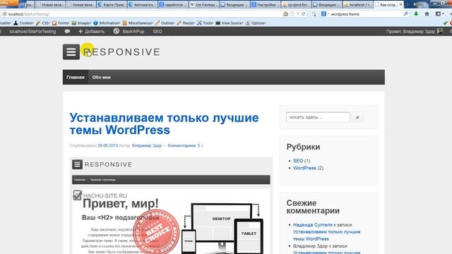Image resolution: width=452 pixels, height=254 pixels.
Task: Open downloads with the green arrow icon
Action: pyautogui.click(x=416, y=14)
